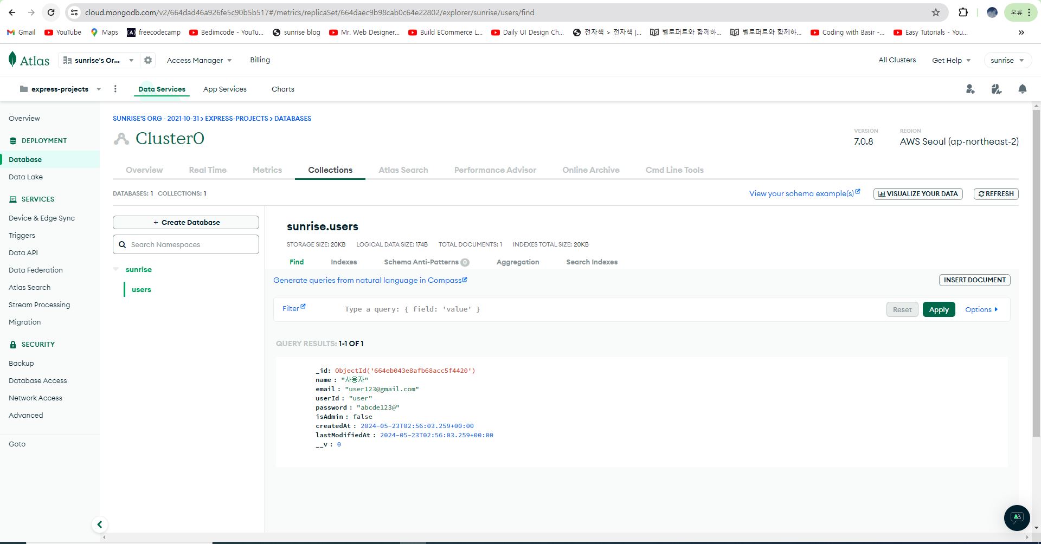Image resolution: width=1041 pixels, height=544 pixels.
Task: Expand the query Options
Action: pyautogui.click(x=981, y=309)
